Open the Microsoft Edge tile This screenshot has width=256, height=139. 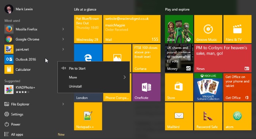tap(88, 53)
